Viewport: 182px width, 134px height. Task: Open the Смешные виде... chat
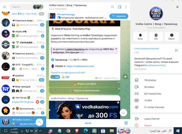point(23,23)
